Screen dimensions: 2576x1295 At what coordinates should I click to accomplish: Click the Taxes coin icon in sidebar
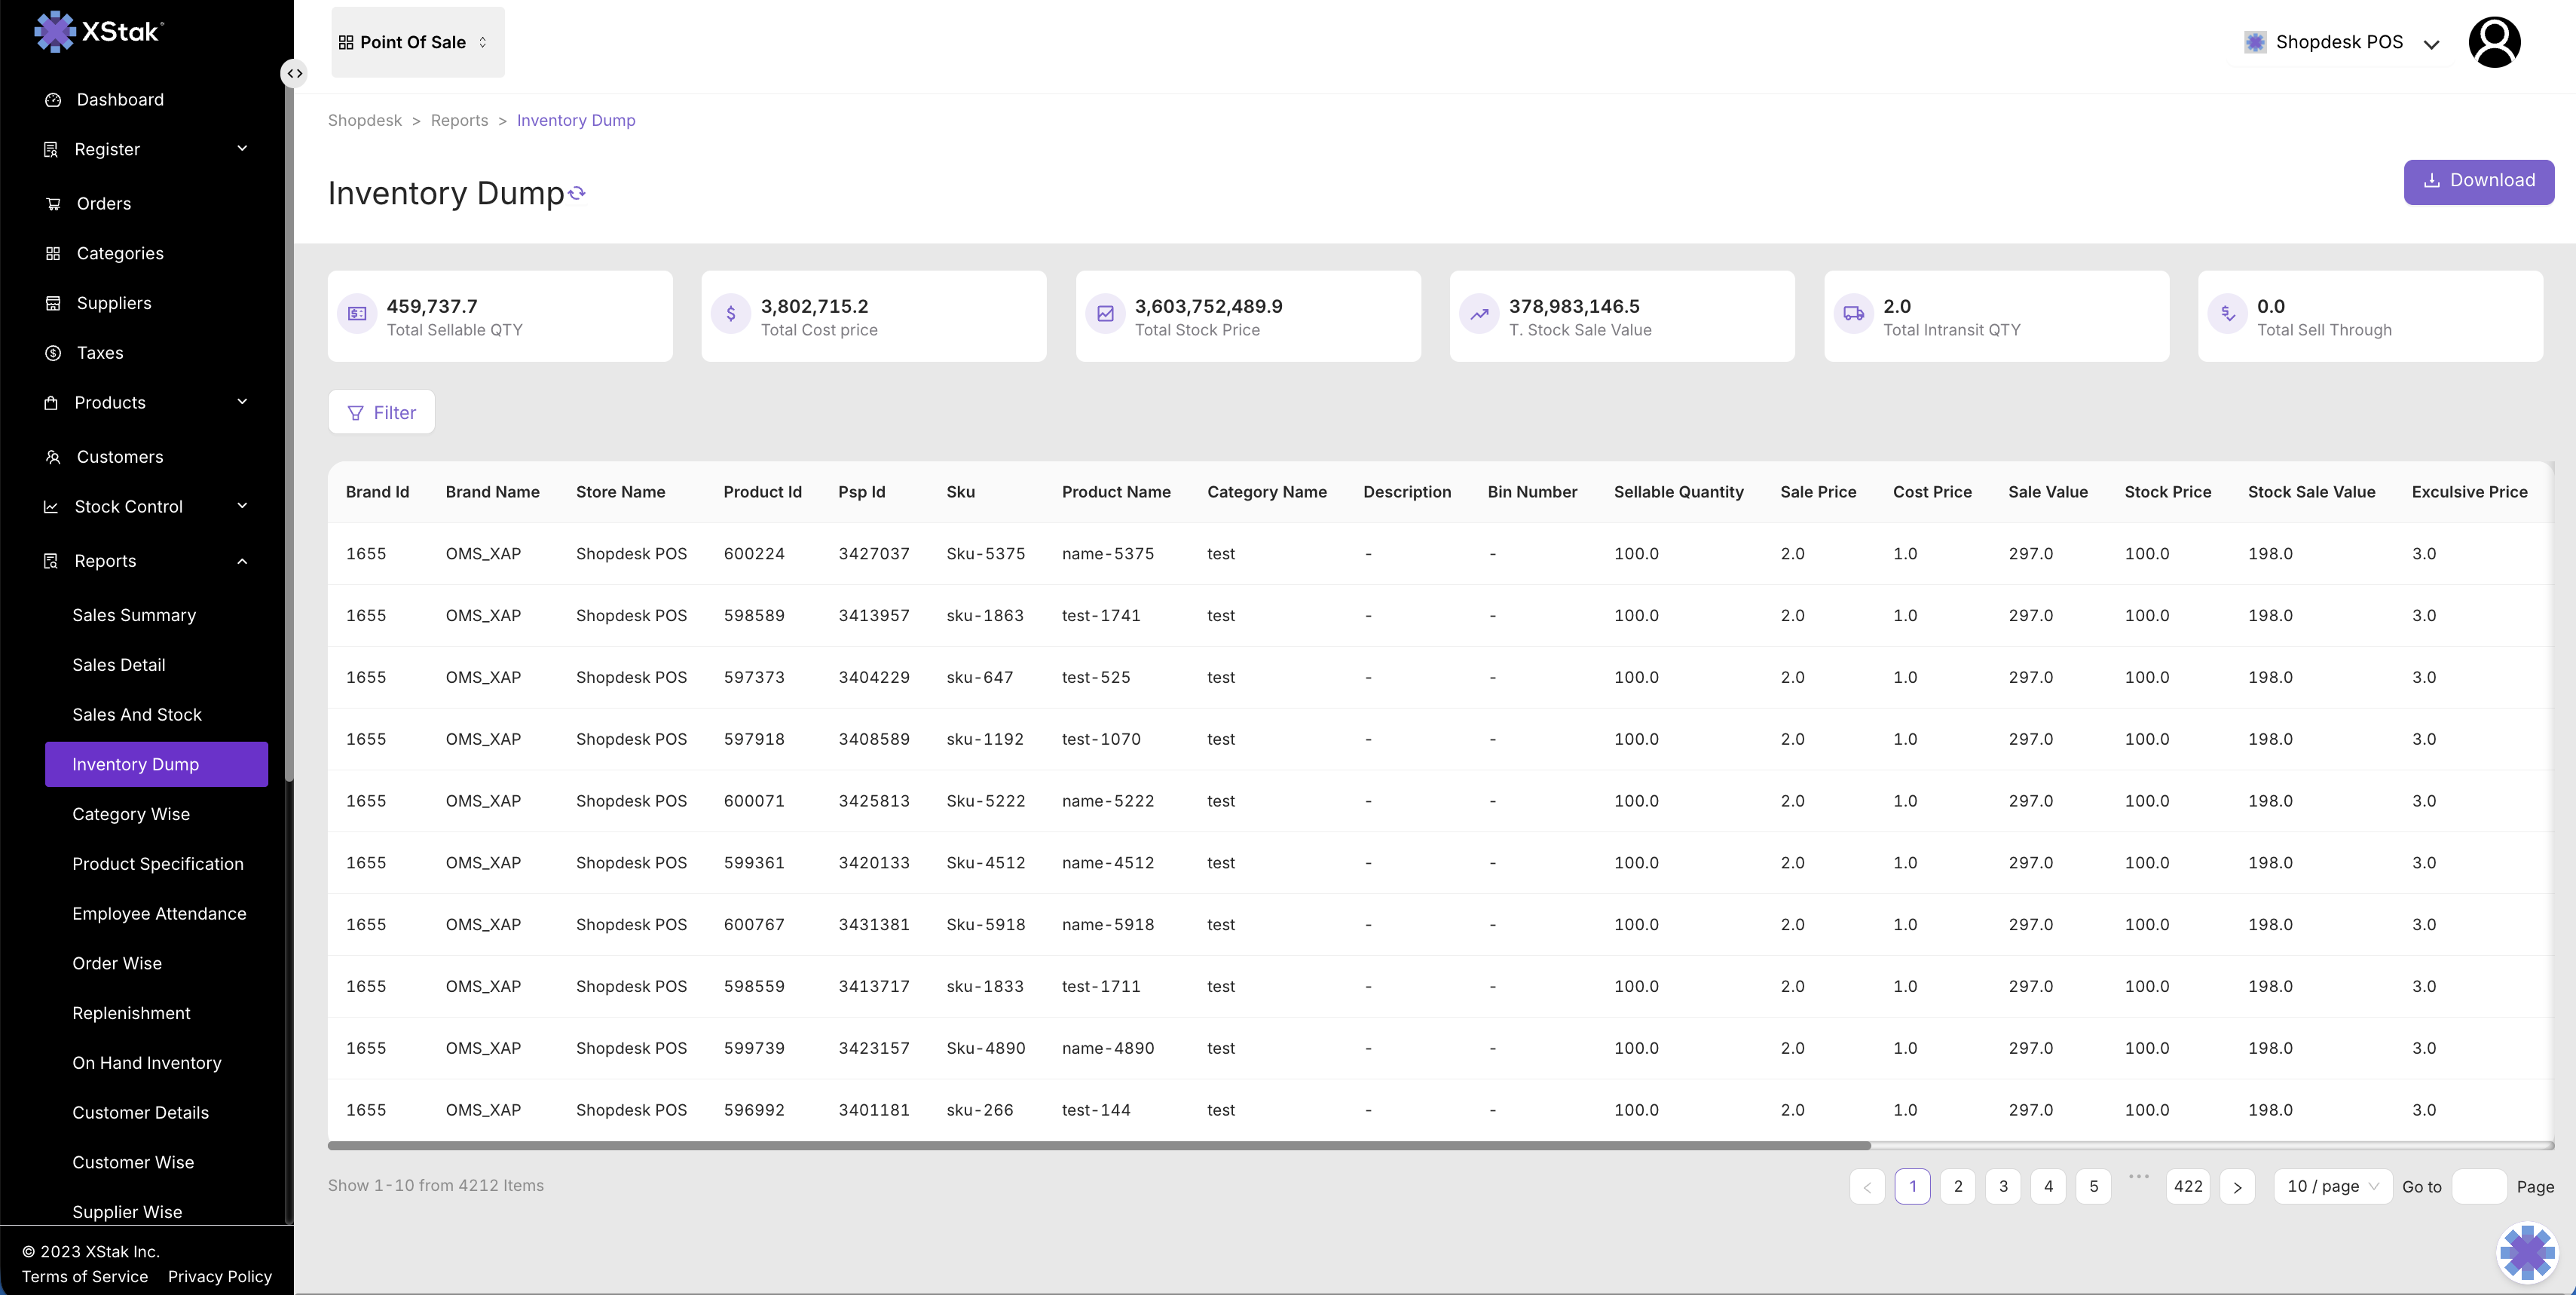point(53,353)
